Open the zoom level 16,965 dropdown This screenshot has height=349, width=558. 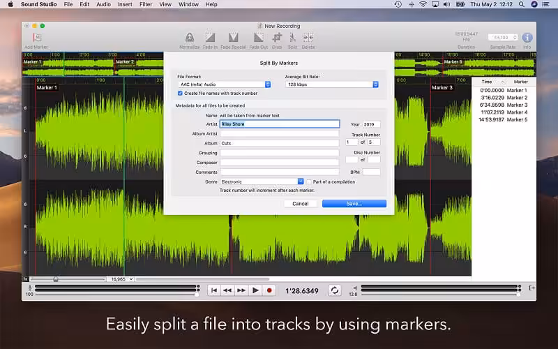click(120, 279)
